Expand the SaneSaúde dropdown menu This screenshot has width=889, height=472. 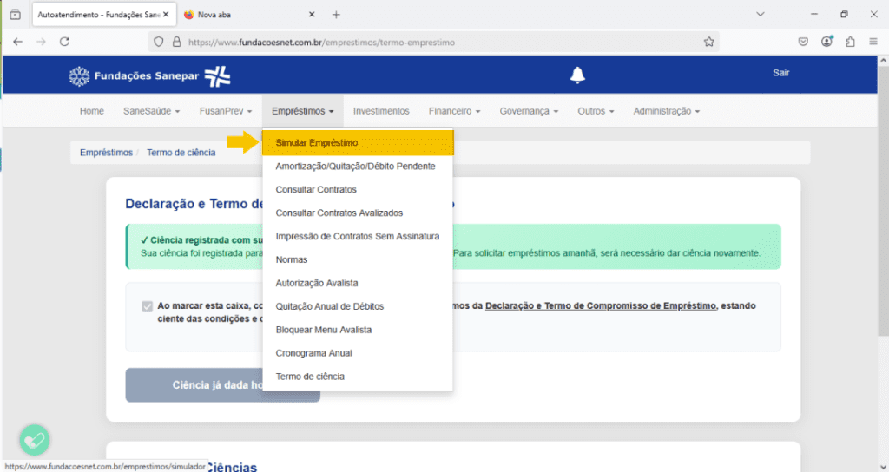point(151,111)
